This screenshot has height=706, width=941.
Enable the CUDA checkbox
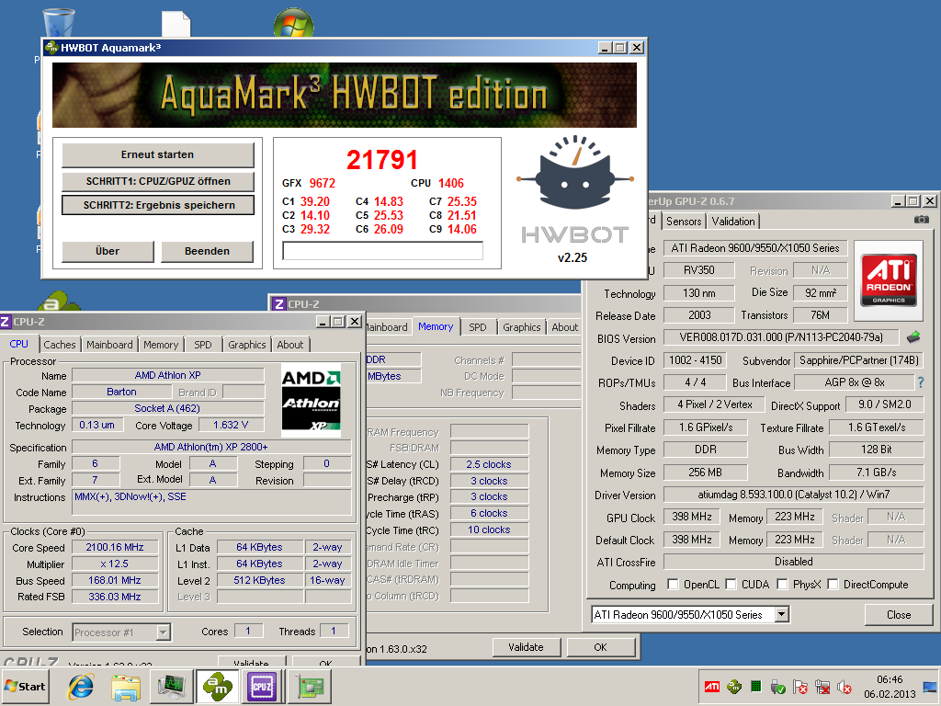click(731, 584)
